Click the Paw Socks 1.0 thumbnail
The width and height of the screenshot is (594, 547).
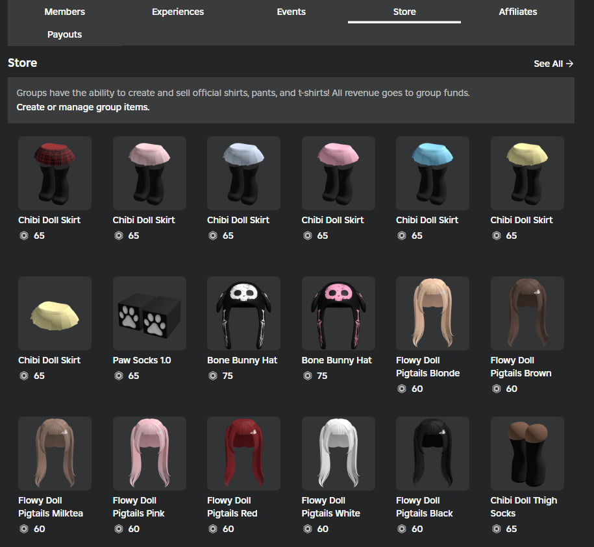pyautogui.click(x=149, y=313)
